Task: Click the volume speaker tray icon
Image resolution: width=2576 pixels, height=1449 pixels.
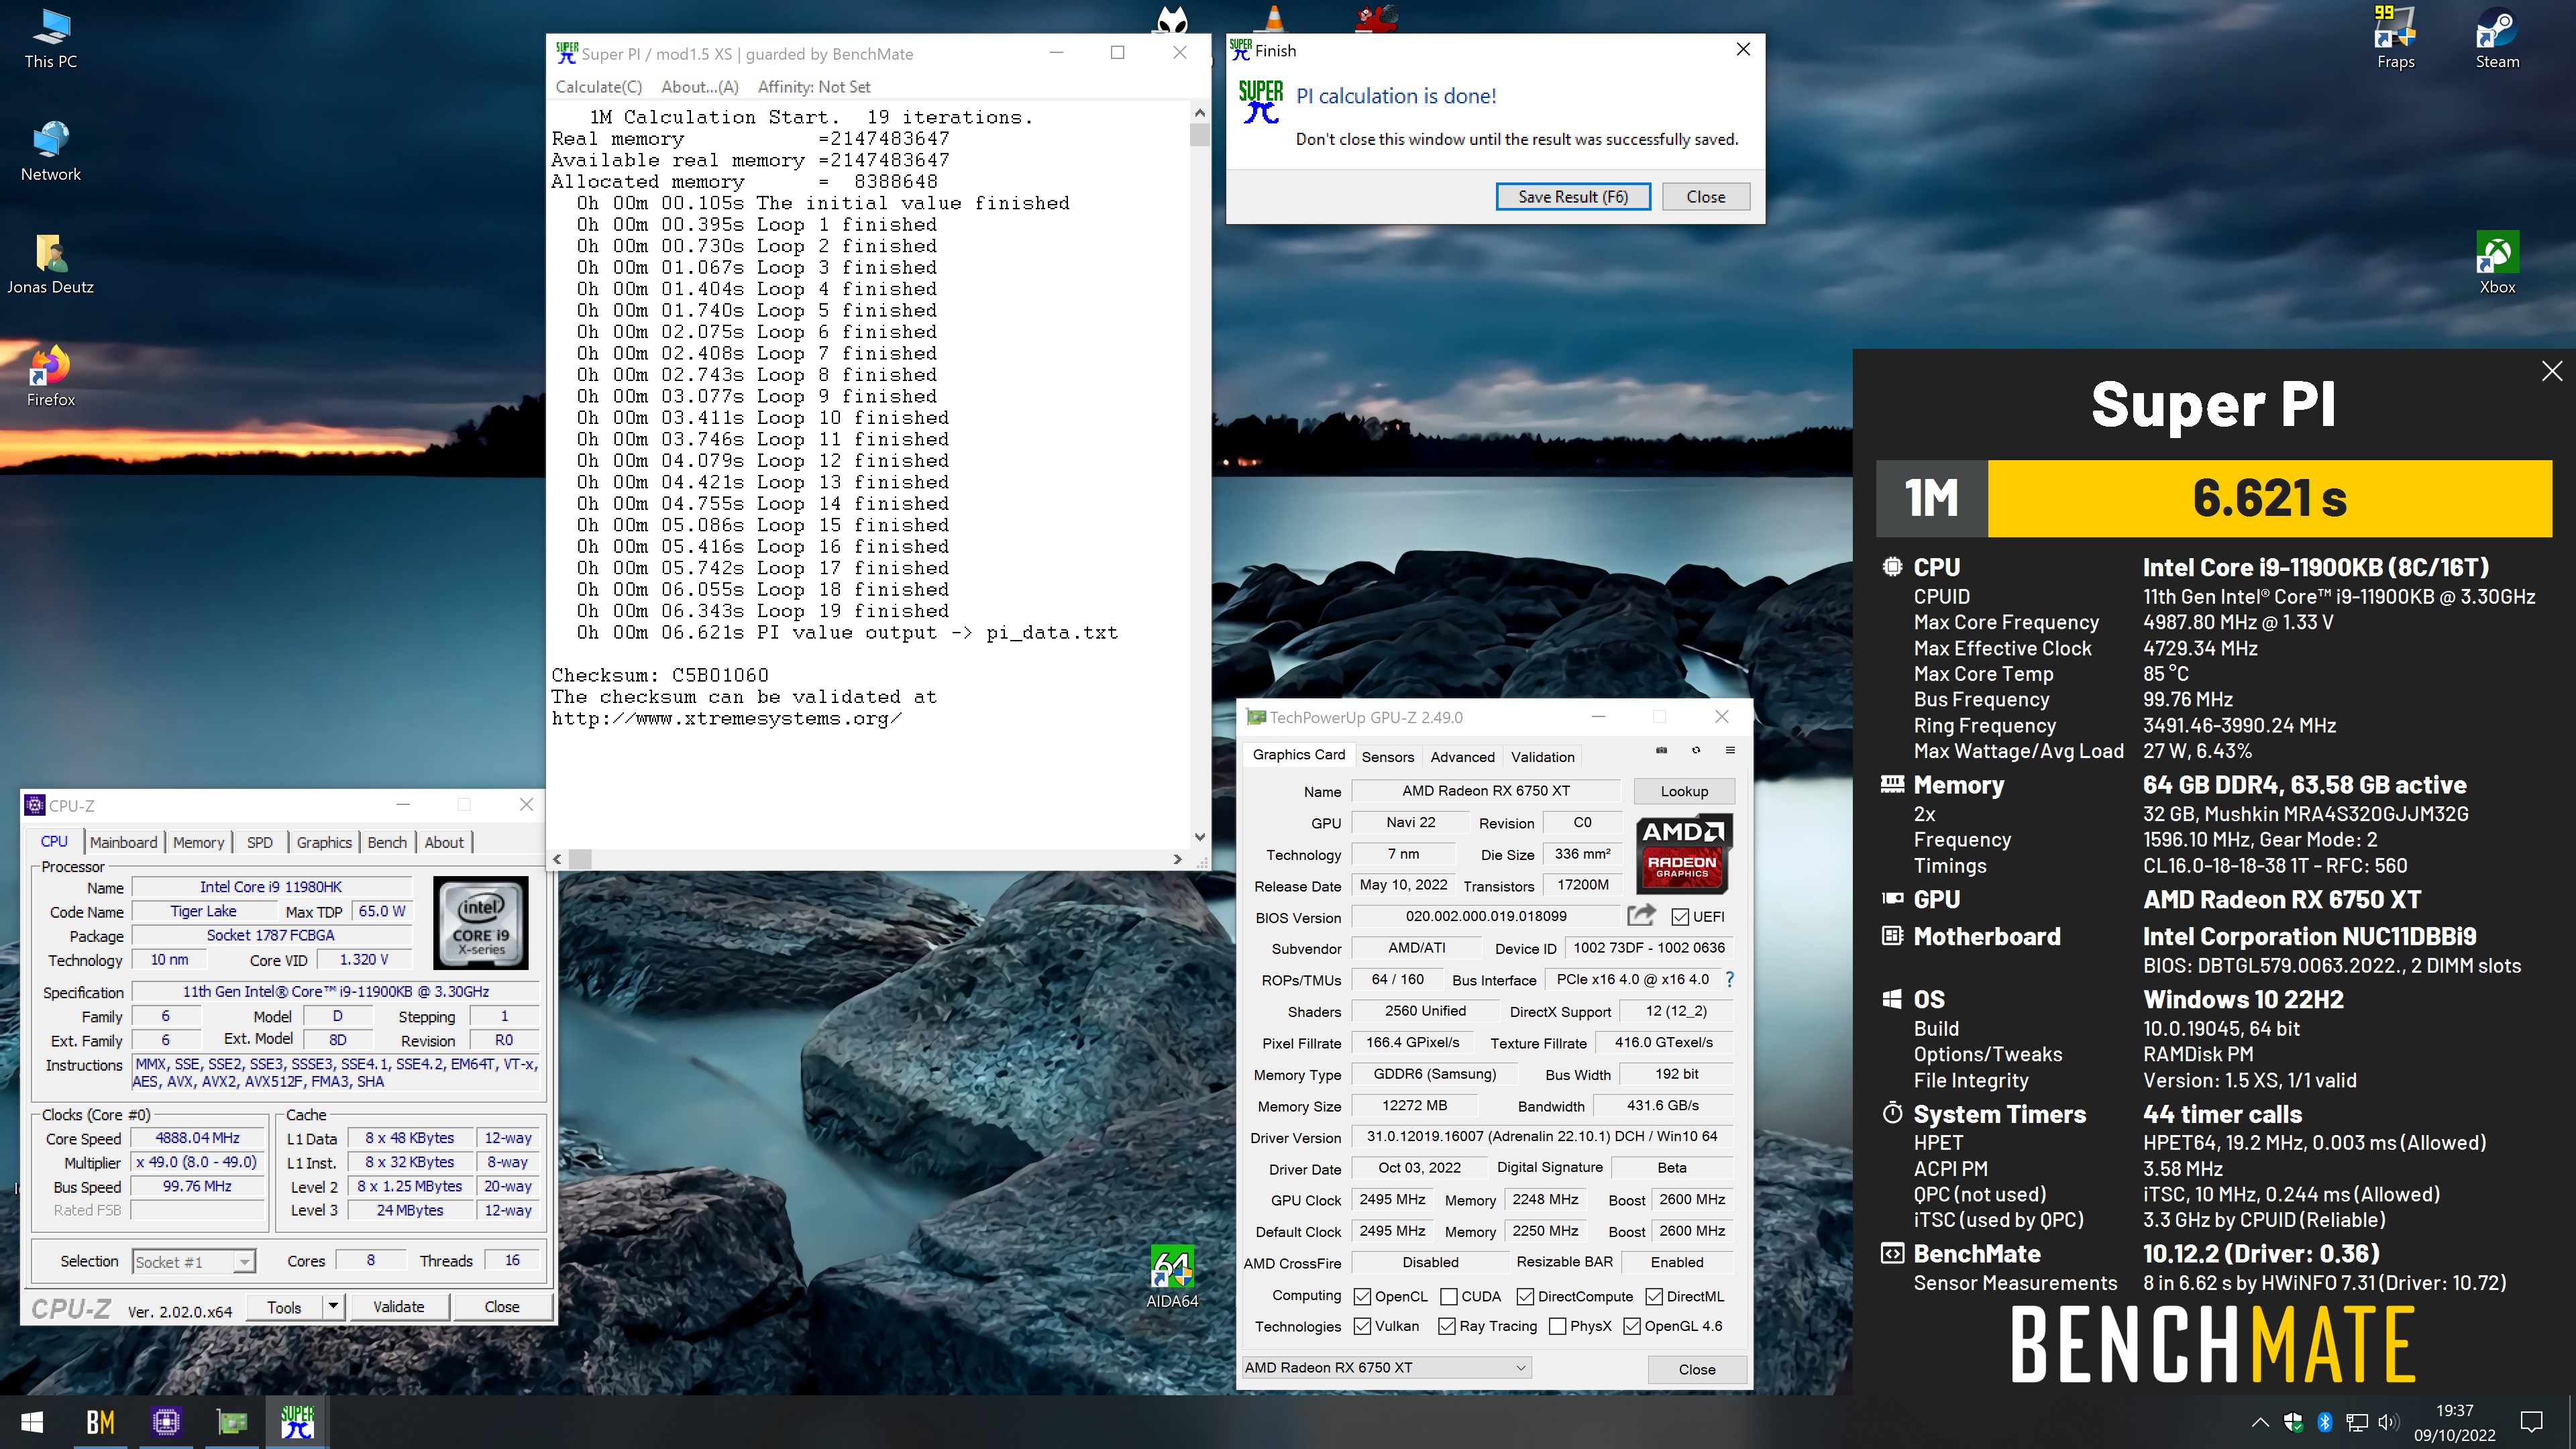Action: click(2388, 1421)
